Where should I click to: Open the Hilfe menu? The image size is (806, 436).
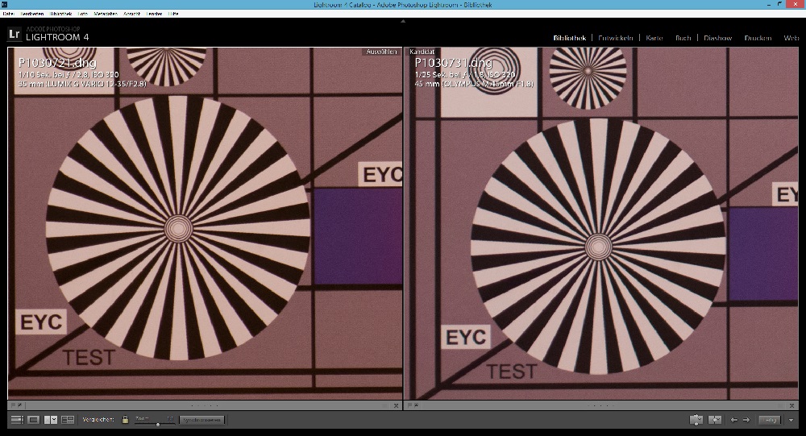click(173, 14)
